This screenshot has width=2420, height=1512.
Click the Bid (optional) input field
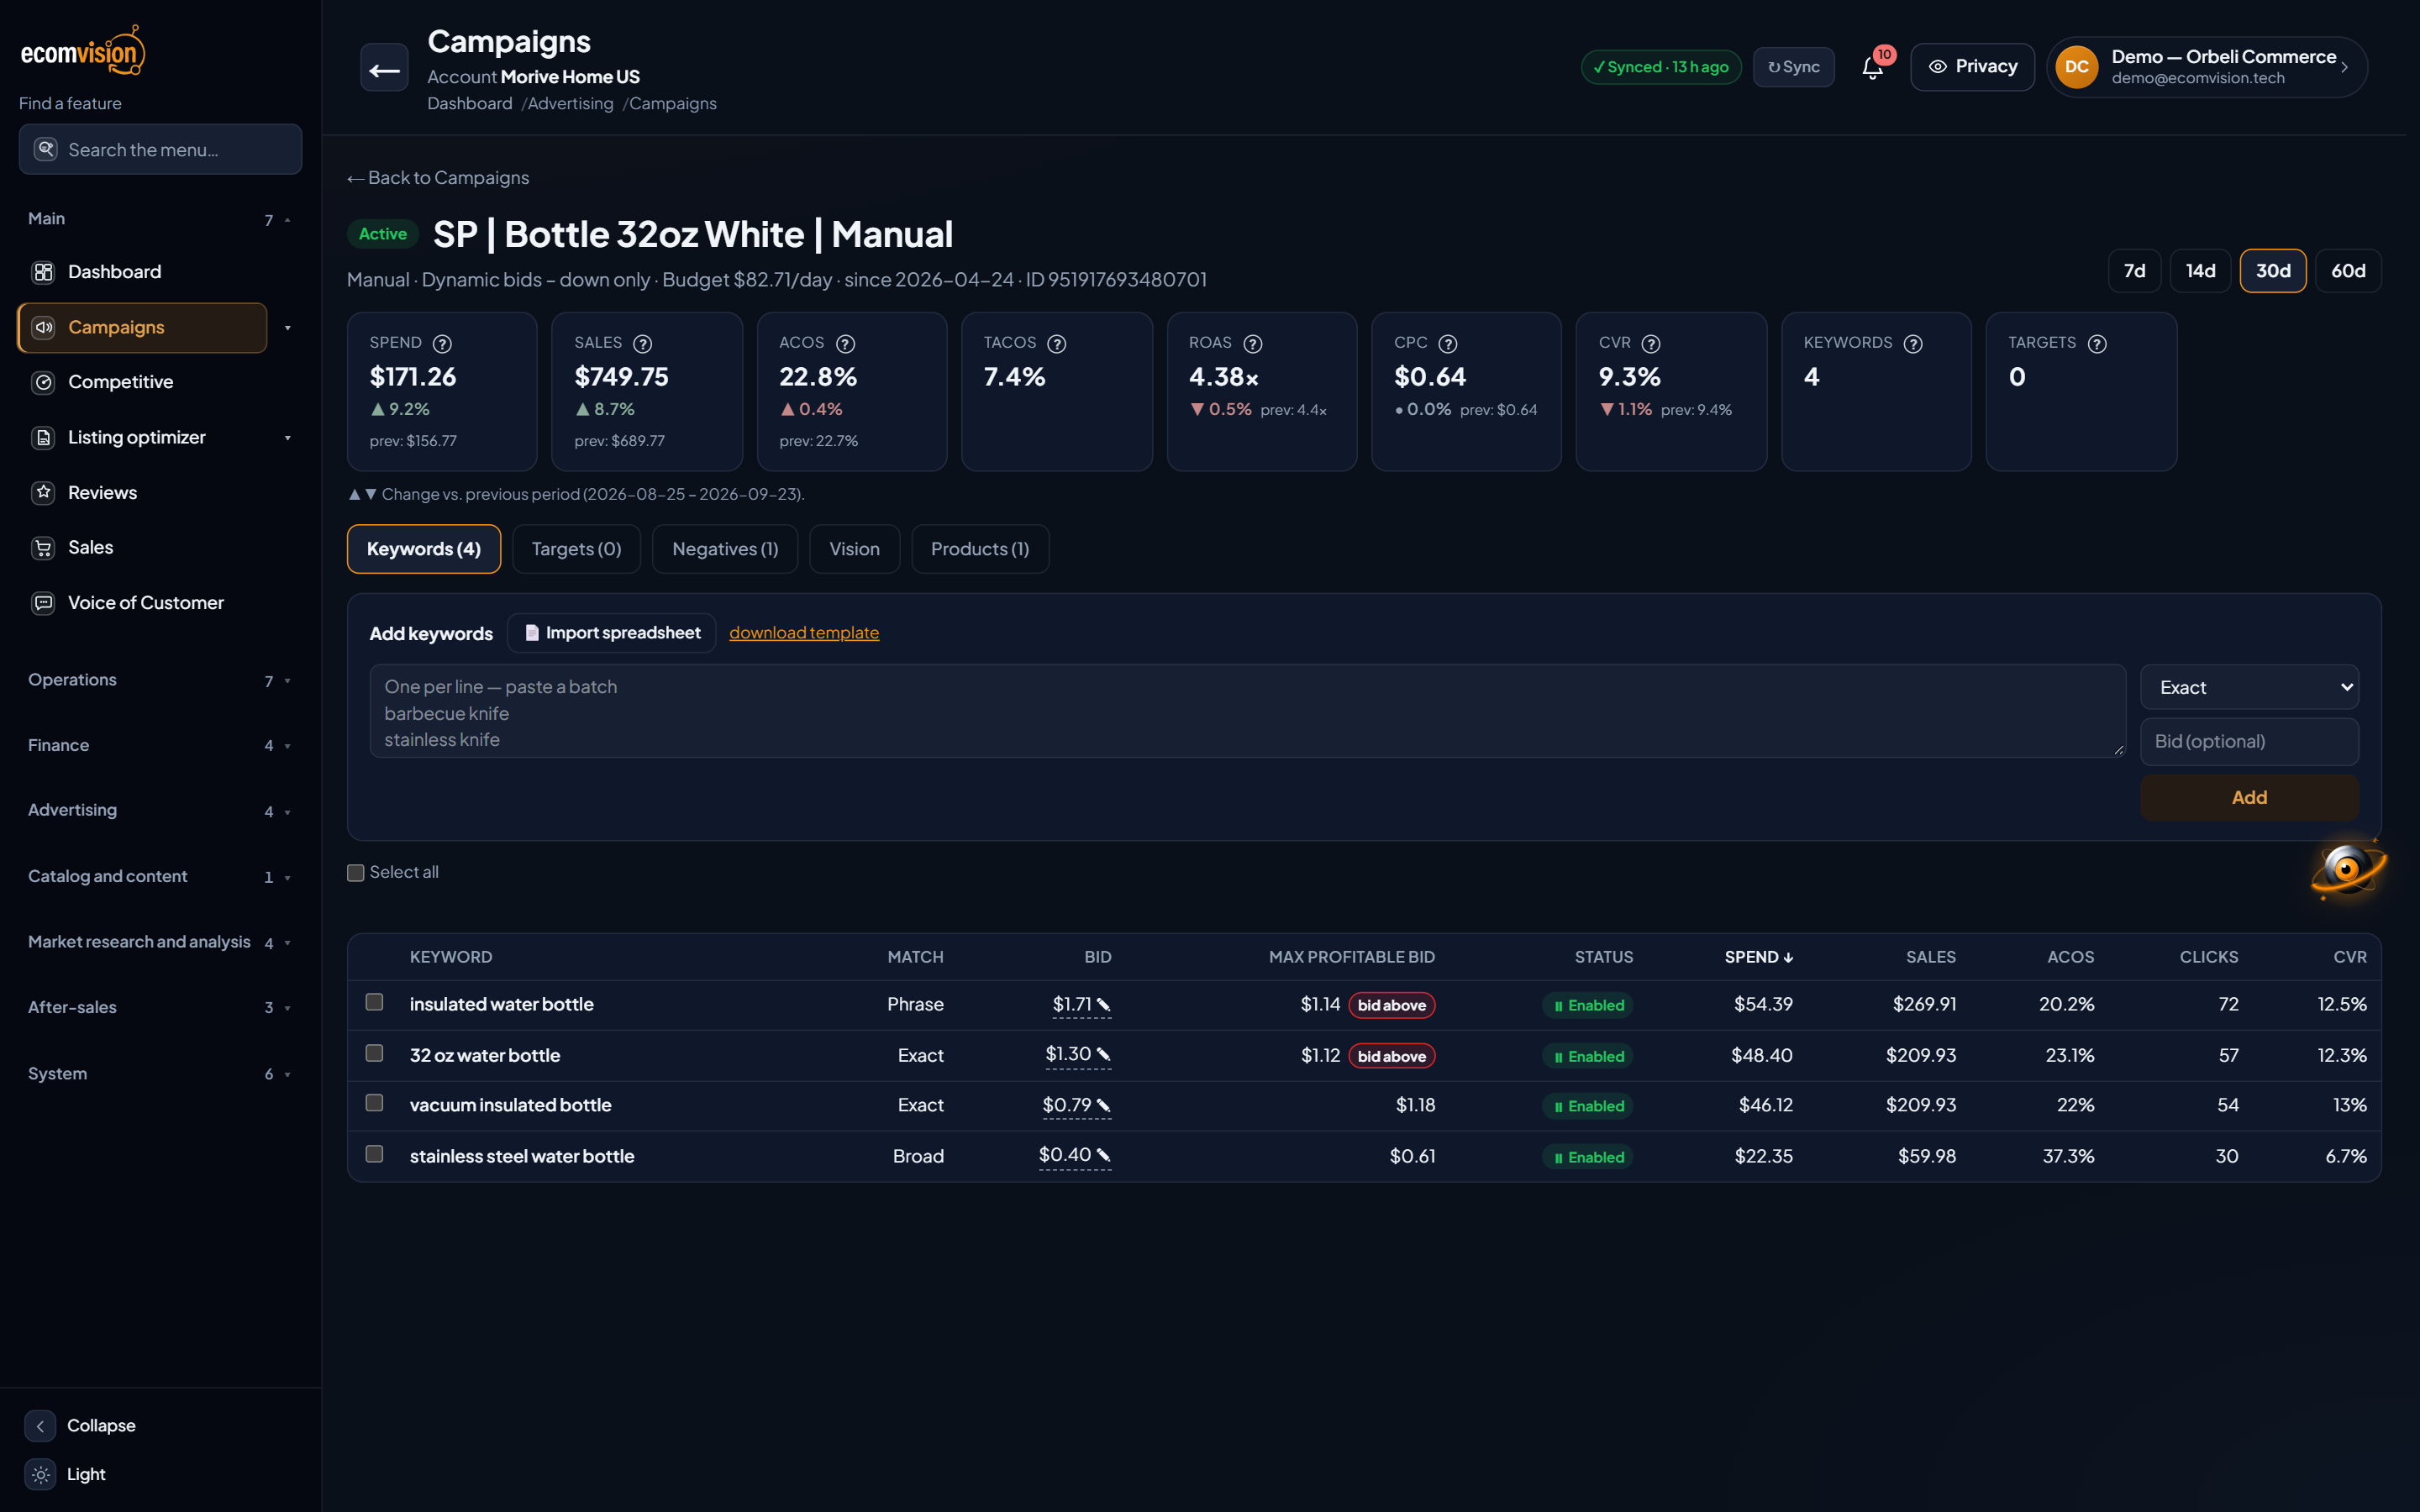(2249, 741)
